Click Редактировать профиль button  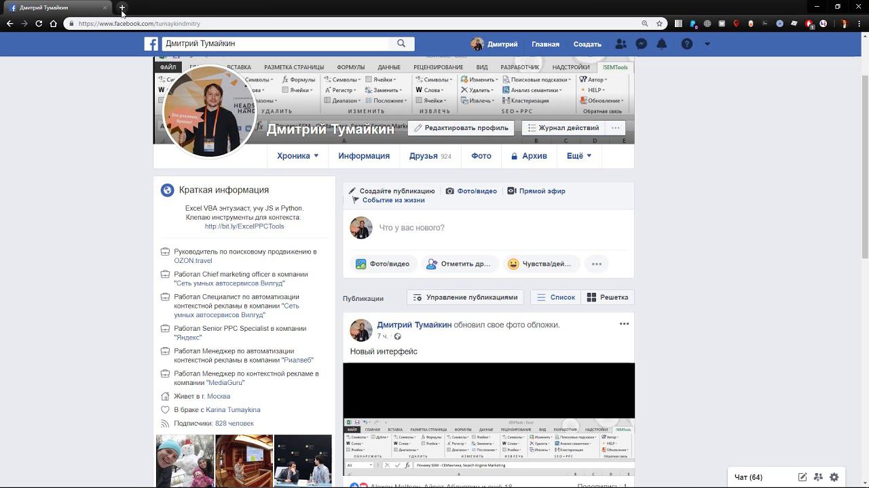[461, 128]
